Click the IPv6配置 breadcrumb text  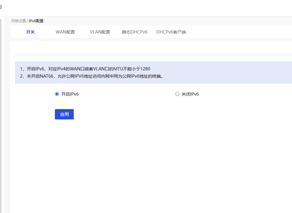36,21
